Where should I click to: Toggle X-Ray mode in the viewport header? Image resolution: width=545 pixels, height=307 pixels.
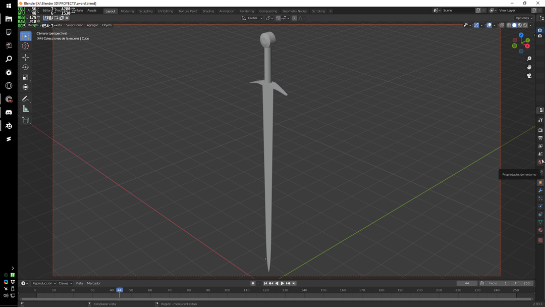(502, 25)
